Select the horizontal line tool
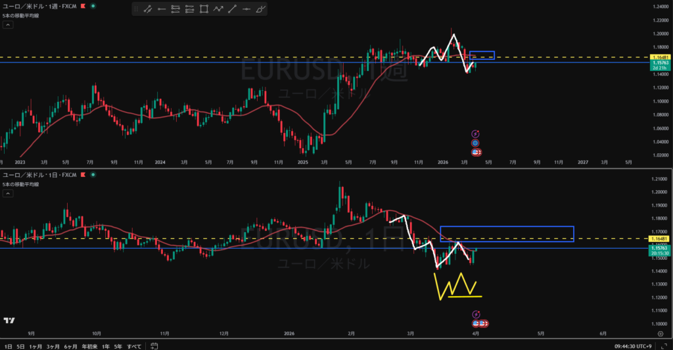 click(x=246, y=9)
